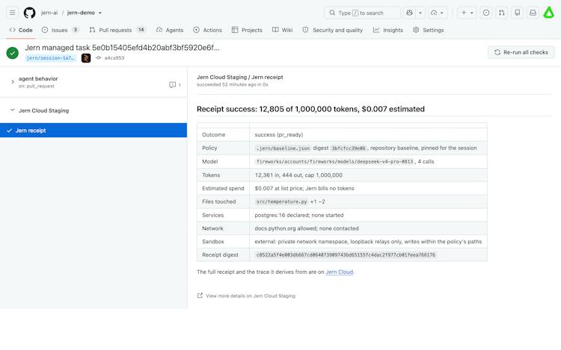Expand the agent behavior workflow

[x=13, y=81]
